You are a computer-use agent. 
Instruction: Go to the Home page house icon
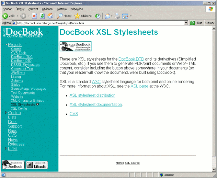click(x=50, y=16)
